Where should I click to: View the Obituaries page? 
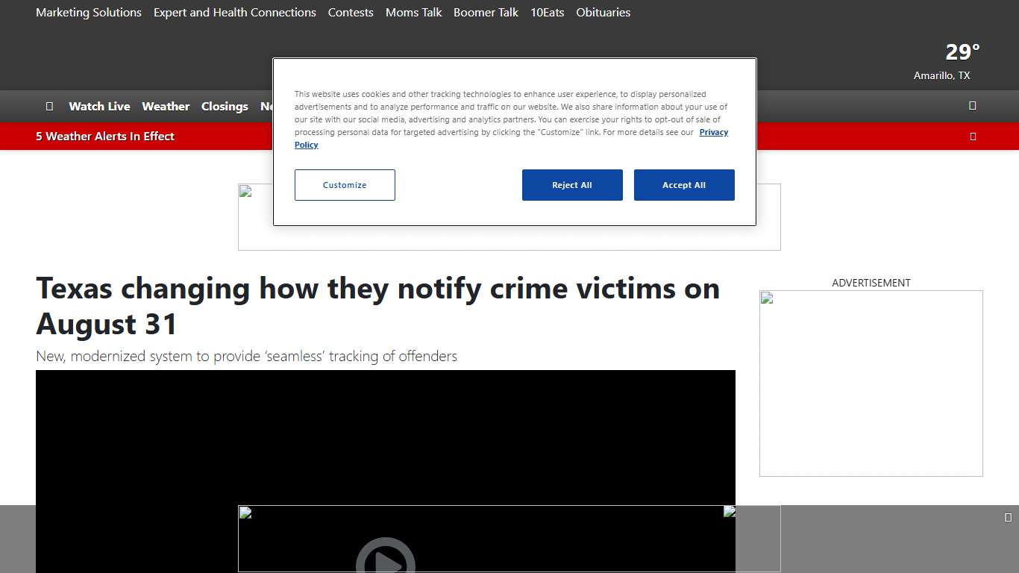[x=603, y=13]
